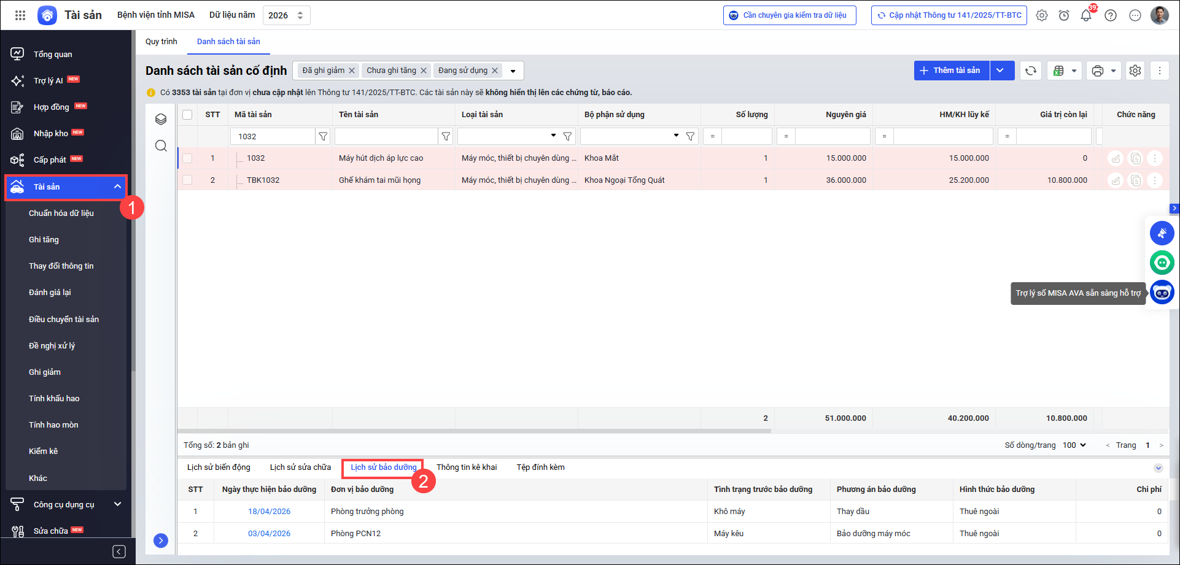This screenshot has width=1180, height=565.
Task: Open table settings gear icon
Action: click(x=1135, y=71)
